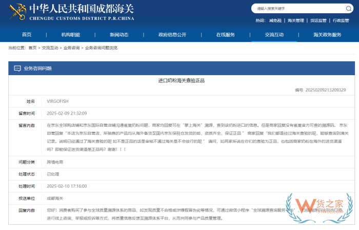Click the Chengdu Customs emblem logo
The height and width of the screenshot is (230, 359).
[x=17, y=12]
